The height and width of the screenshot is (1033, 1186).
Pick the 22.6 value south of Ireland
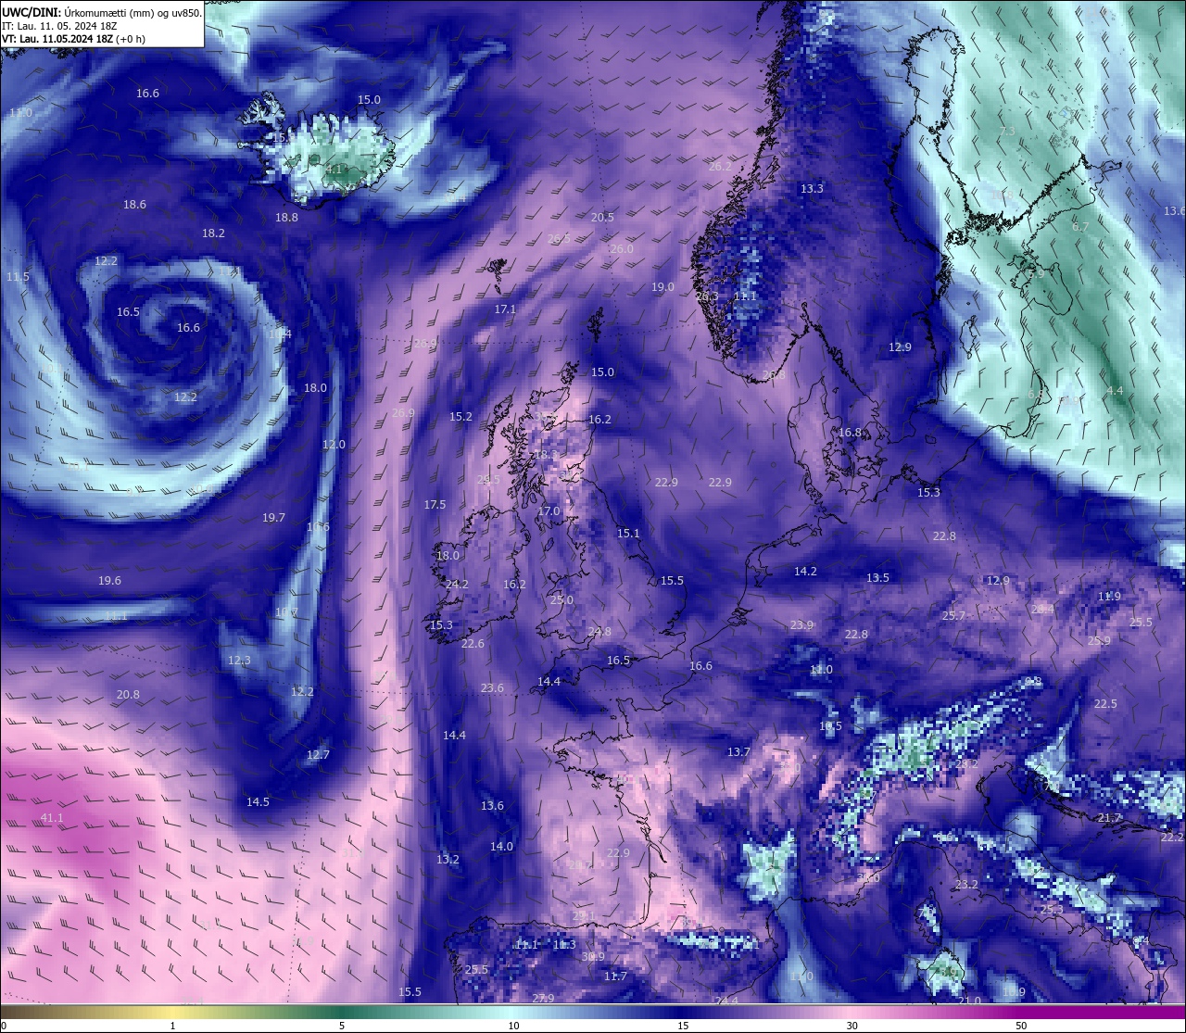[473, 644]
